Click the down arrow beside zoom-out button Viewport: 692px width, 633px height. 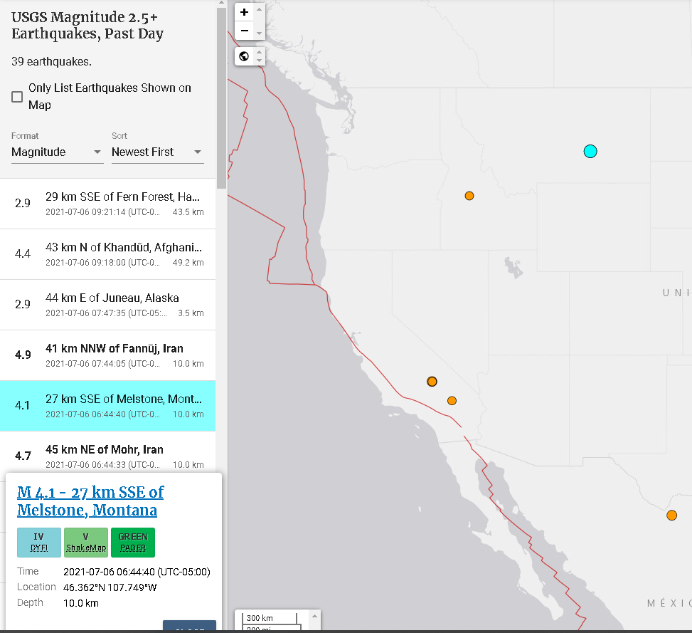click(259, 33)
